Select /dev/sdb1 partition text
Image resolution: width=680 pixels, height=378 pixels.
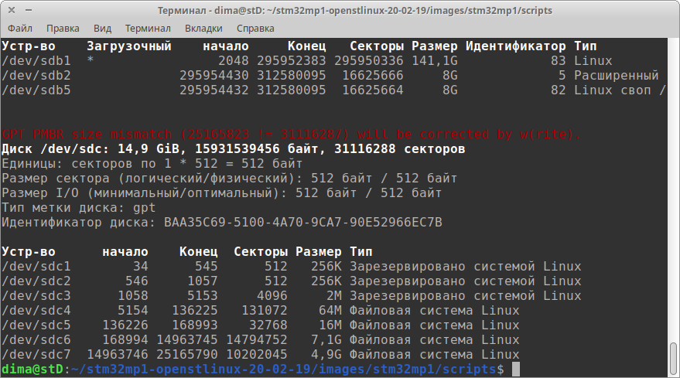point(36,61)
